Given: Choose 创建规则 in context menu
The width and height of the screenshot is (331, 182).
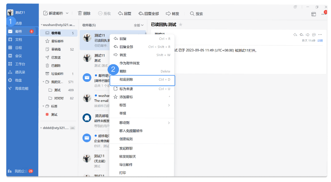Looking at the screenshot, I should 142,139.
